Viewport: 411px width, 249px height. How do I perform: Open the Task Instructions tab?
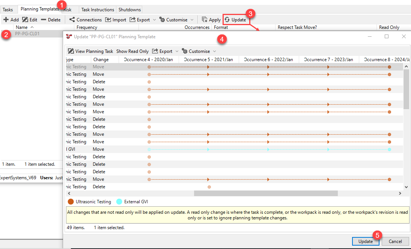click(x=98, y=10)
